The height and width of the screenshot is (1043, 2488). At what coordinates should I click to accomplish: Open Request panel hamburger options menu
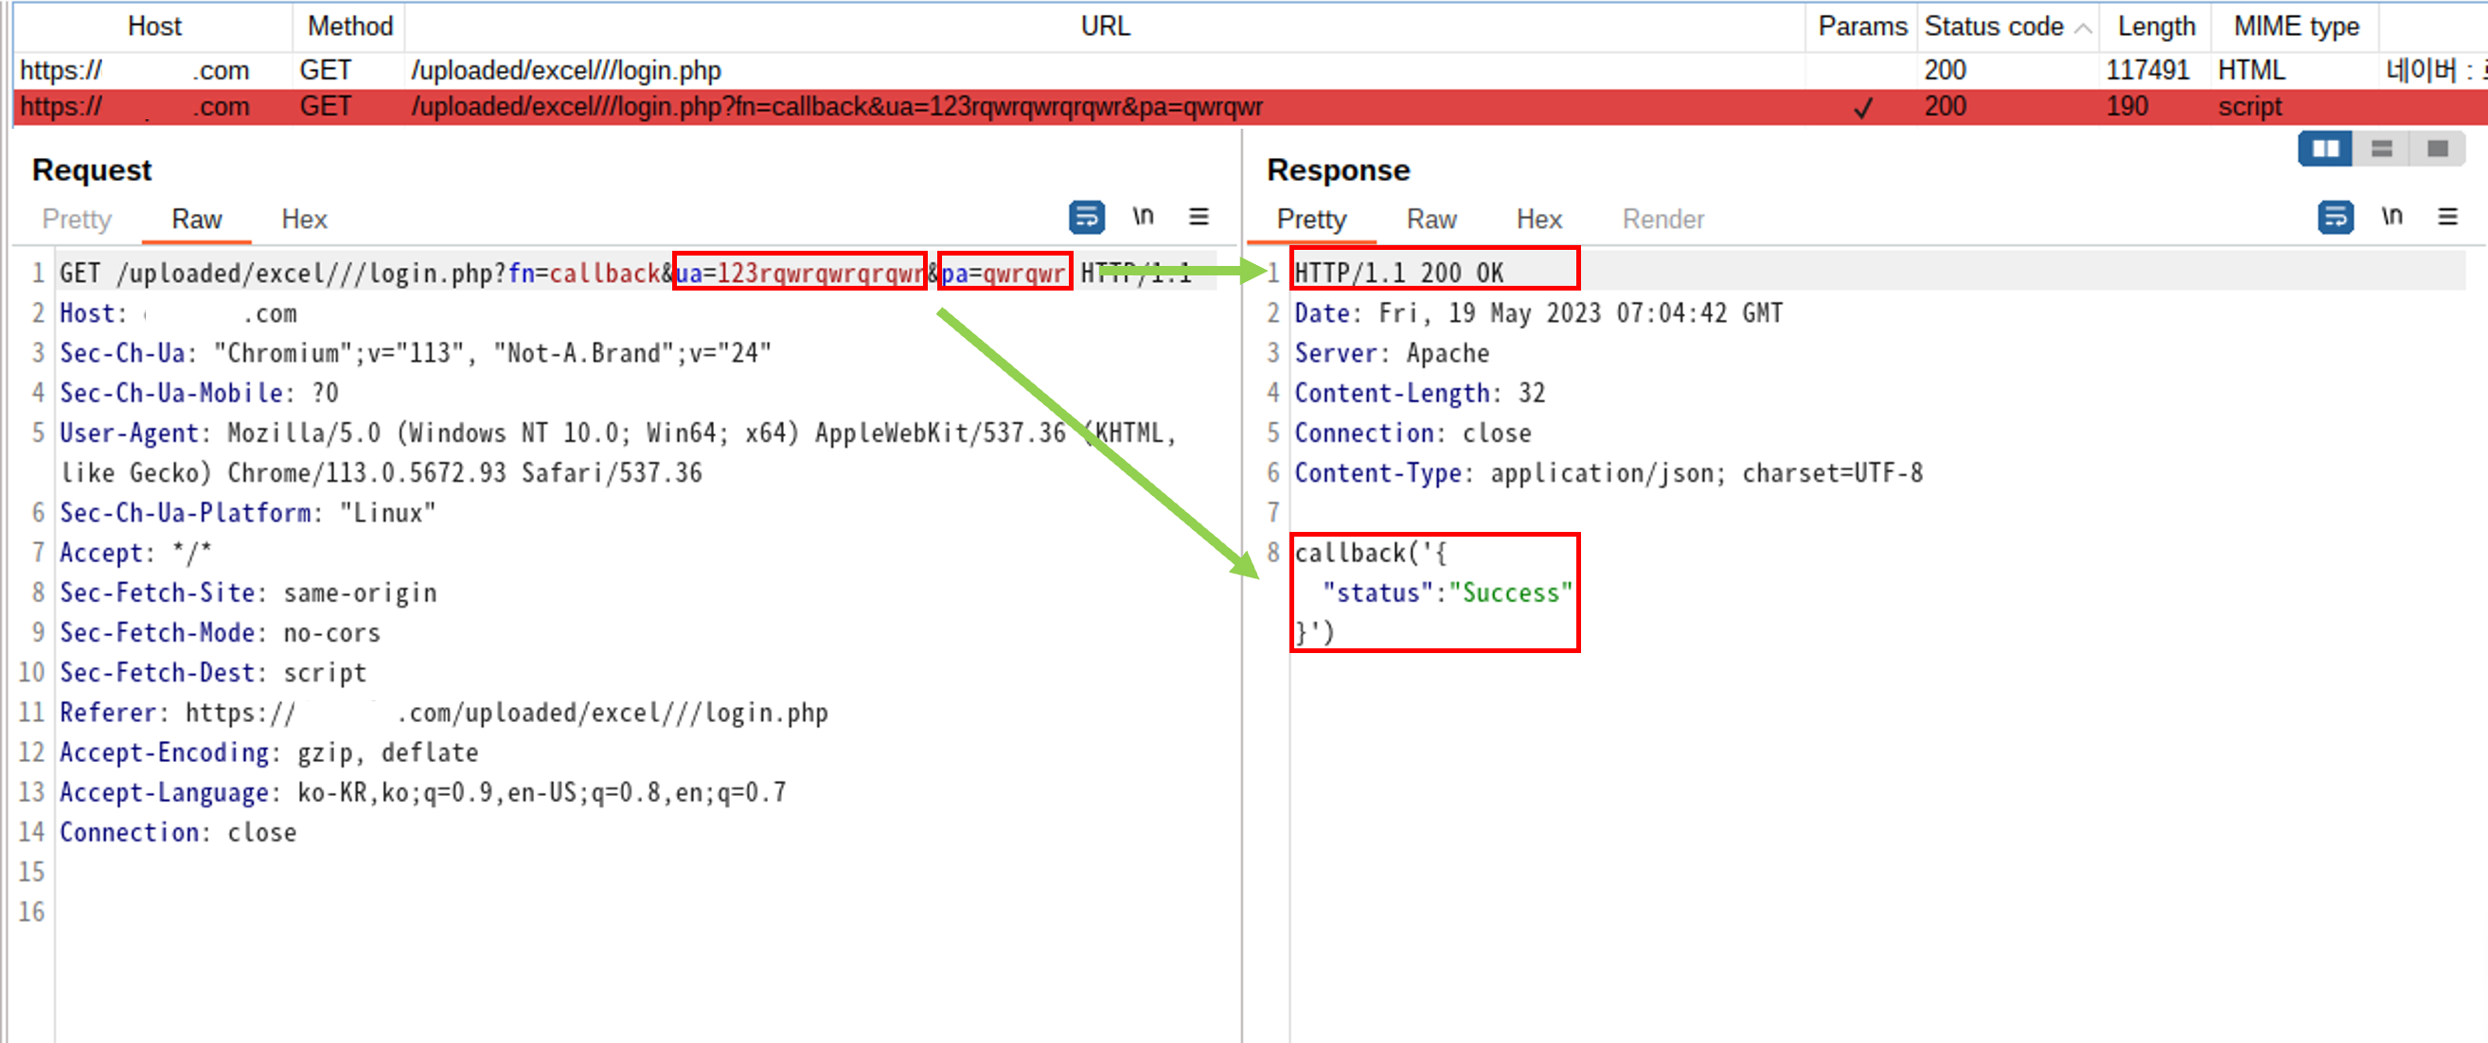coord(1199,217)
